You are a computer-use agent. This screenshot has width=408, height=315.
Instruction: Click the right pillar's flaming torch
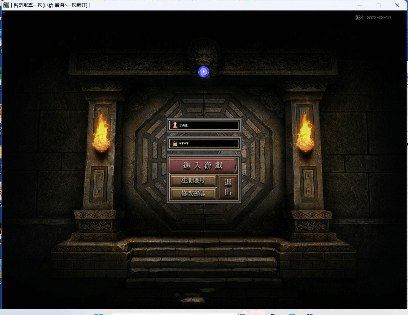(x=305, y=134)
